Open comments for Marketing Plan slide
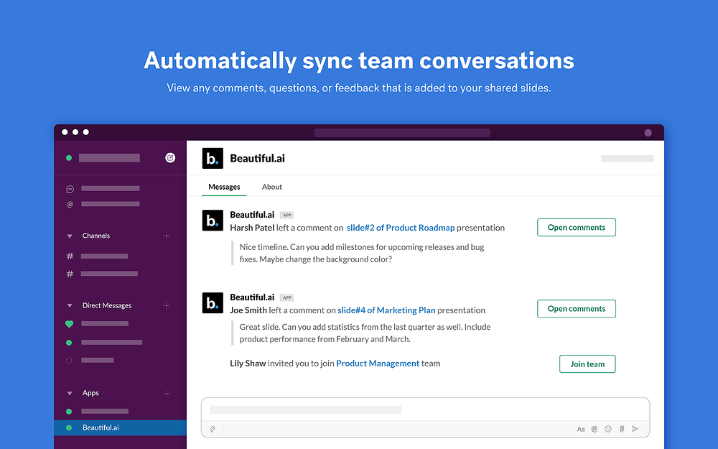718x449 pixels. (576, 309)
